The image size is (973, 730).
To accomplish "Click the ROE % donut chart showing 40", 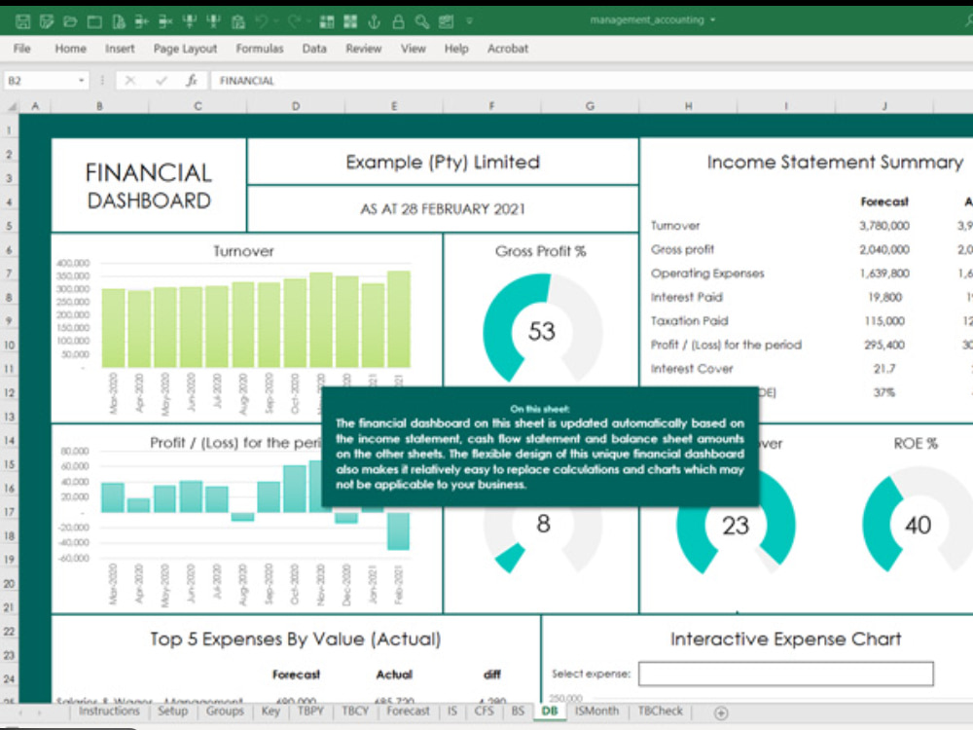I will tap(918, 519).
